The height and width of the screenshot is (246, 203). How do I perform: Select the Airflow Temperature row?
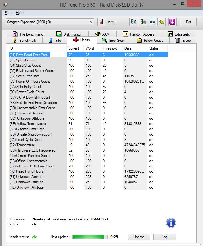[x=88, y=124]
